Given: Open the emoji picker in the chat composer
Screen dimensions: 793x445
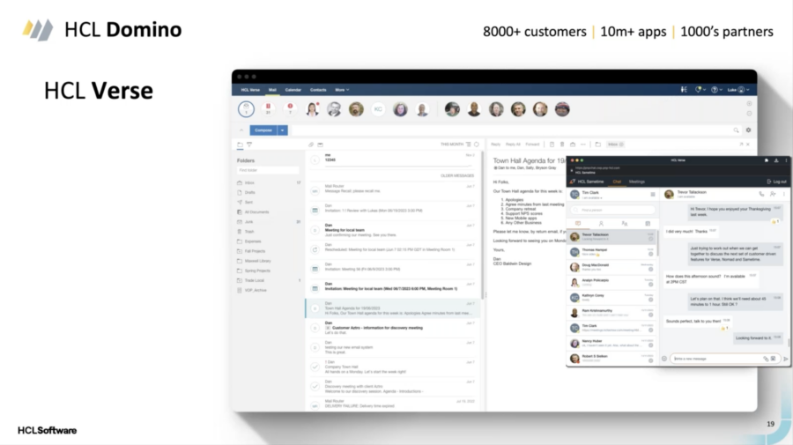Looking at the screenshot, I should click(x=664, y=359).
